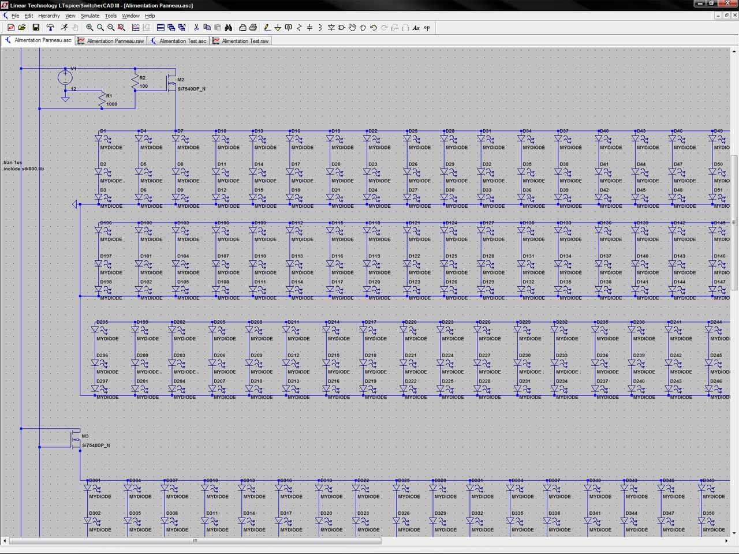This screenshot has height=554, width=739.
Task: Switch to Alimentation Panneau.raw tab
Action: 111,41
